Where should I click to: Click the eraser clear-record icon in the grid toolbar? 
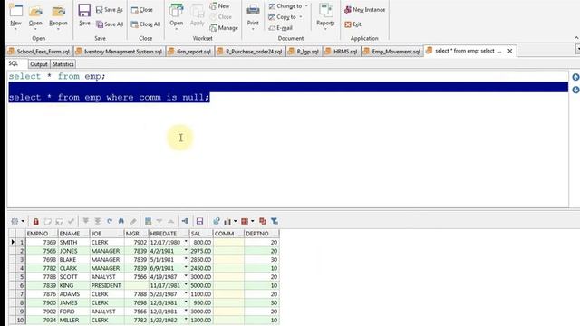(x=133, y=221)
